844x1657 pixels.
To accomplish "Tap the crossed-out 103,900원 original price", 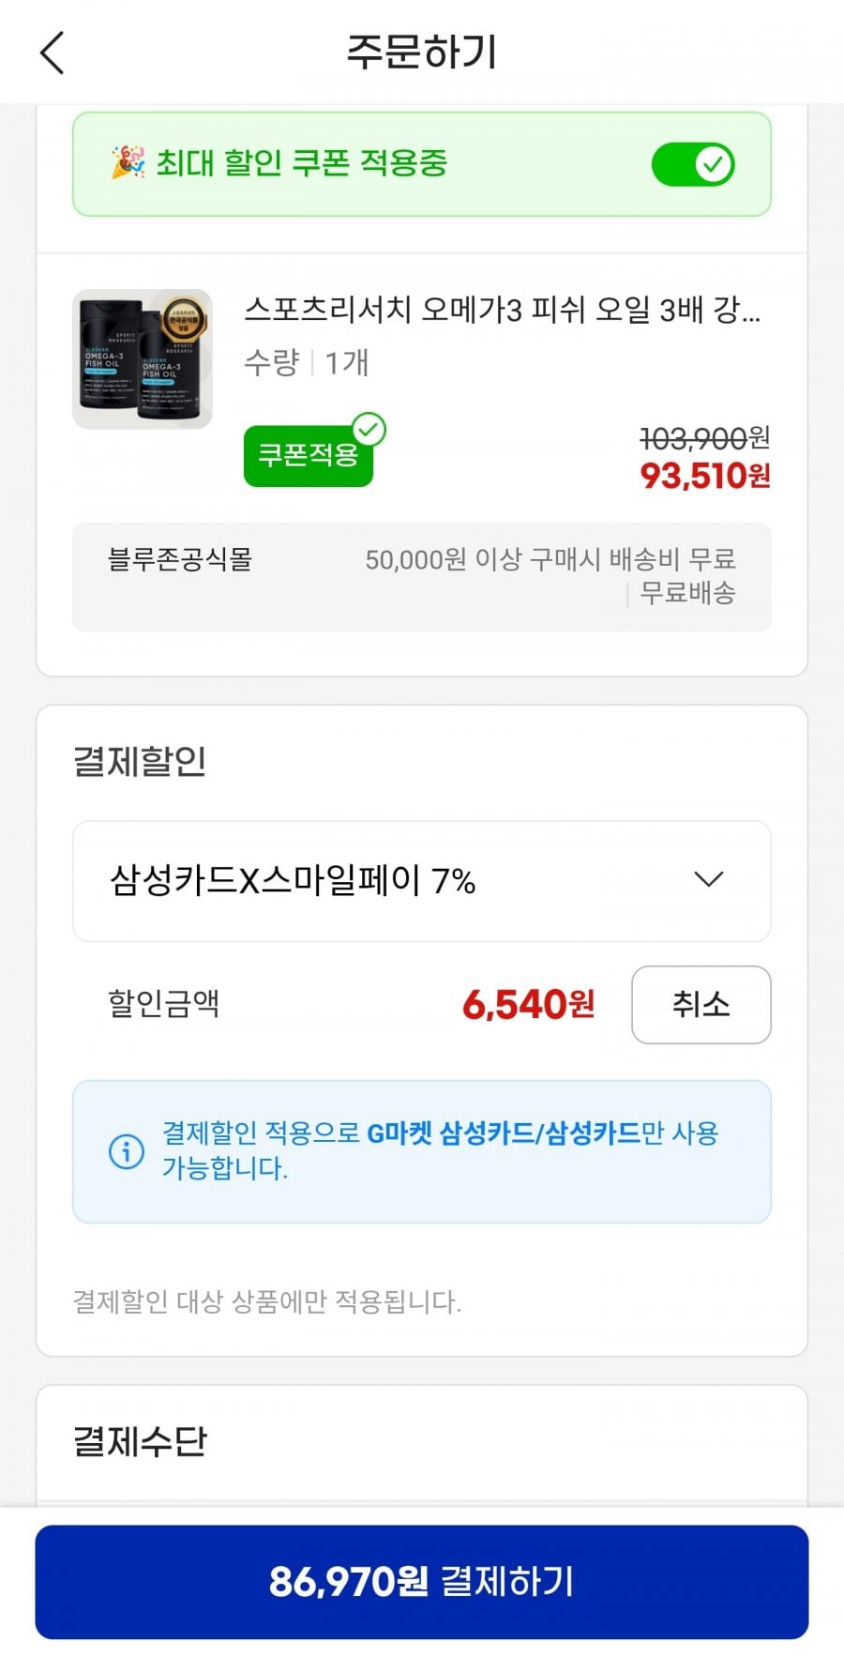I will [x=704, y=437].
